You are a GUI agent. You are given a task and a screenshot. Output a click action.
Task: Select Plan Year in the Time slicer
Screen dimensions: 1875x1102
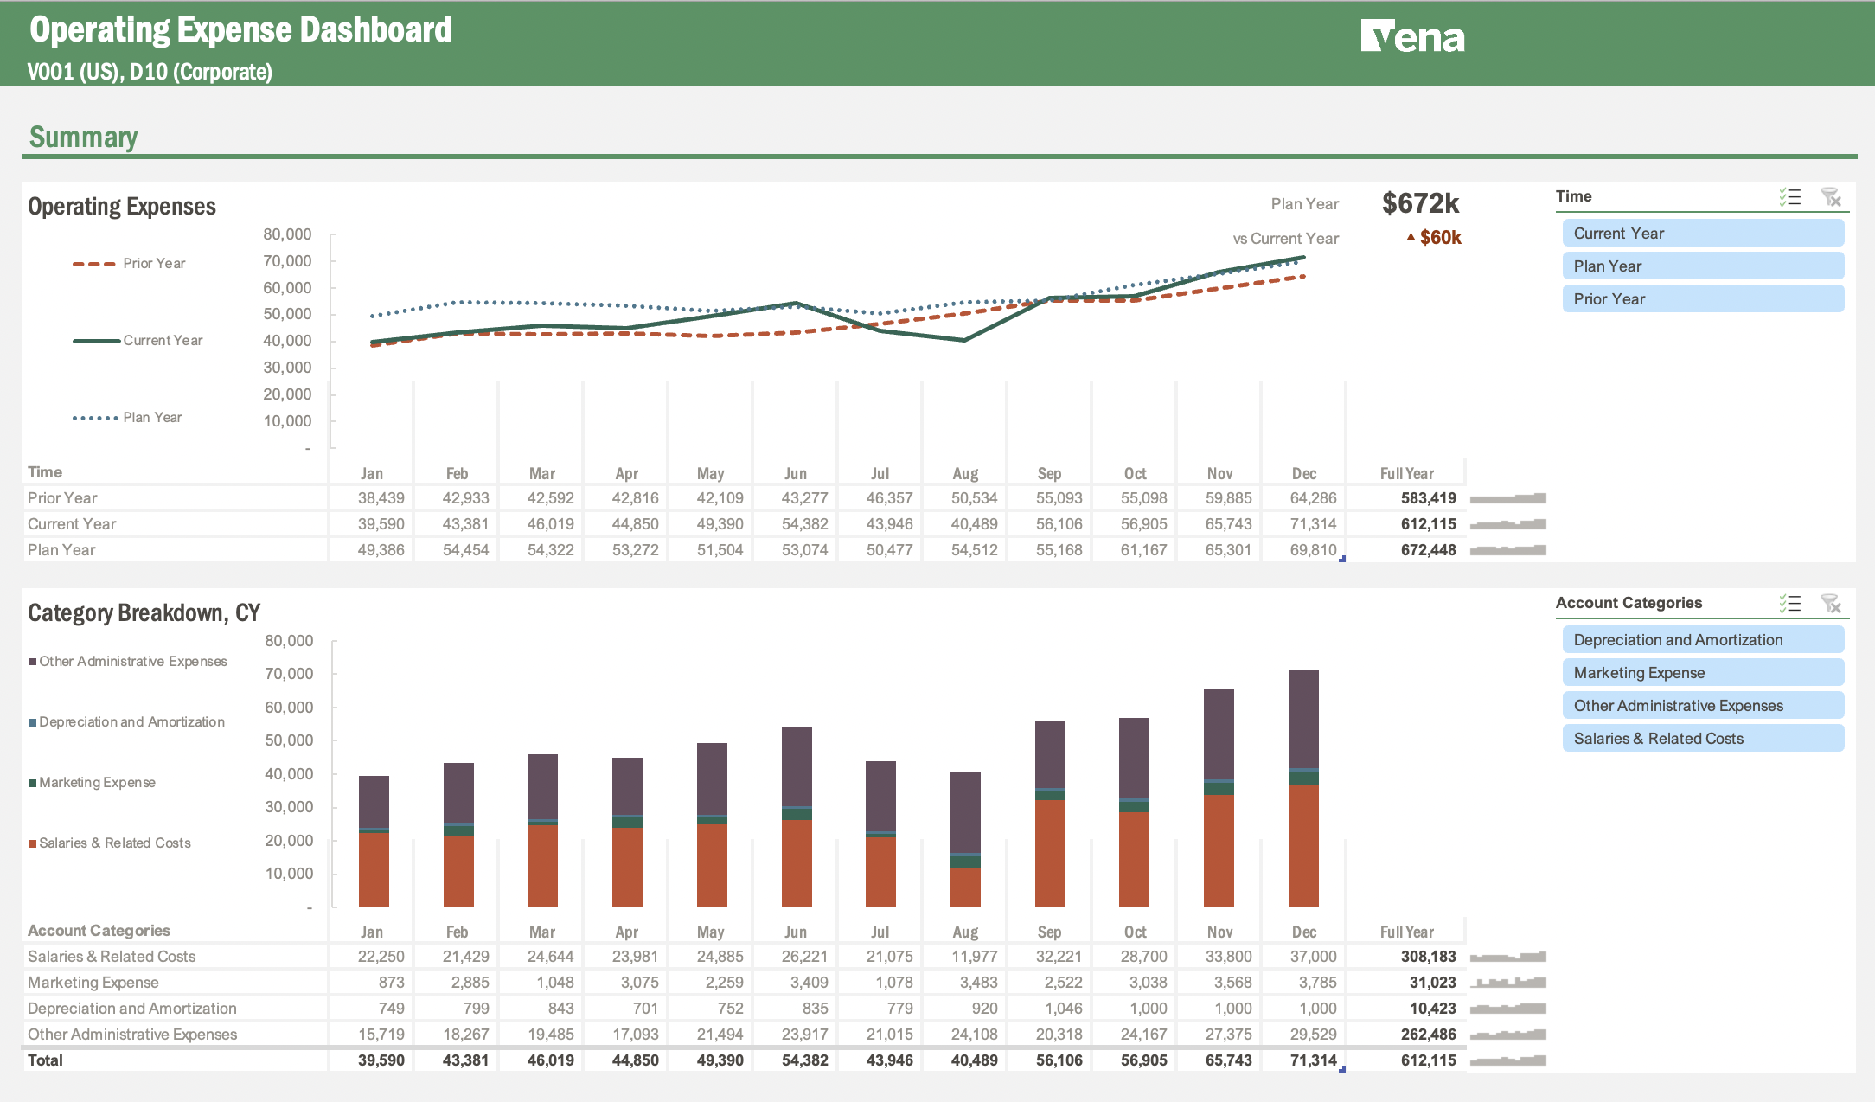pyautogui.click(x=1702, y=266)
